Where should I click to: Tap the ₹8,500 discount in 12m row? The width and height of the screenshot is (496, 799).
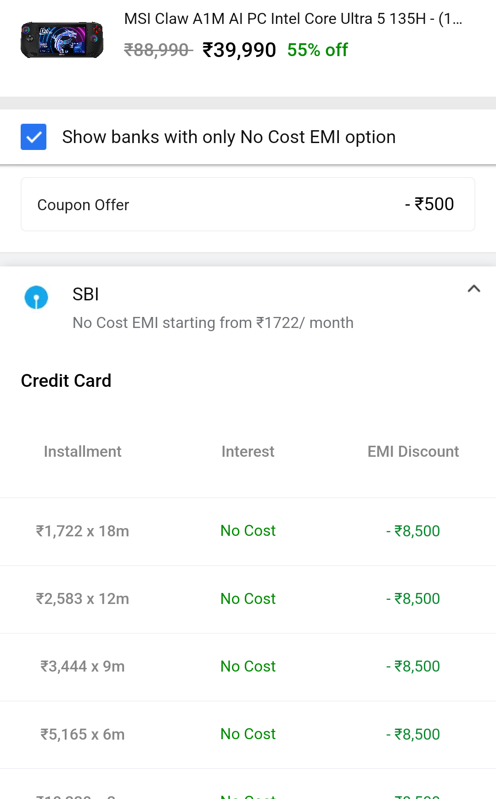[x=413, y=599]
